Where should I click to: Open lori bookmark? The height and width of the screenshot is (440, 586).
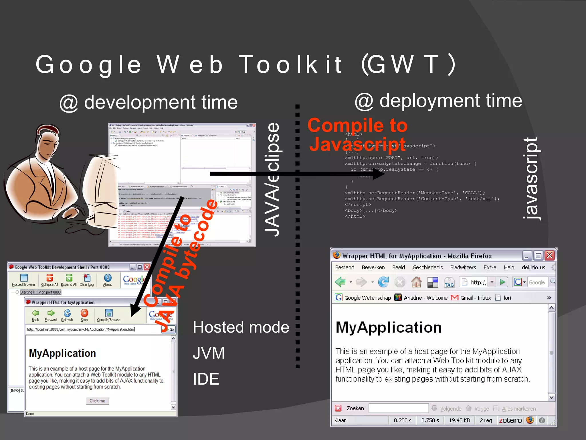(x=503, y=298)
